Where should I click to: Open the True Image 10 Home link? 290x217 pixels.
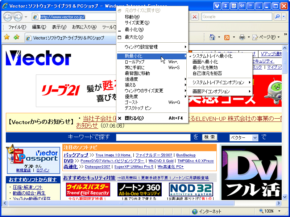113,155
